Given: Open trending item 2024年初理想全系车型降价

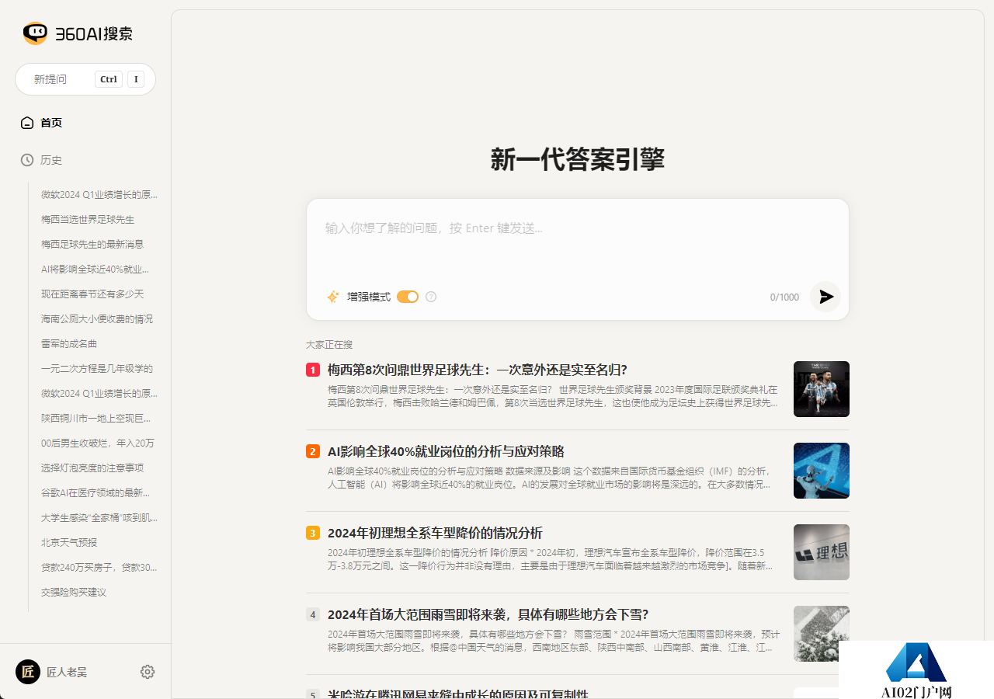Looking at the screenshot, I should pos(435,533).
